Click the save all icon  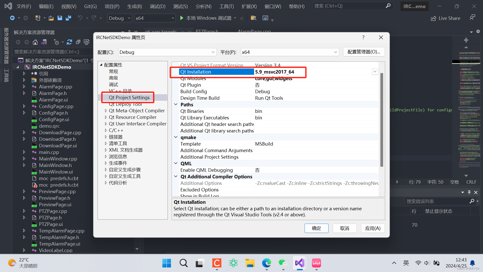[68, 18]
